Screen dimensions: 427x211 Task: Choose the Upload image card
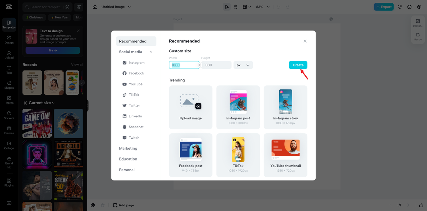191,107
